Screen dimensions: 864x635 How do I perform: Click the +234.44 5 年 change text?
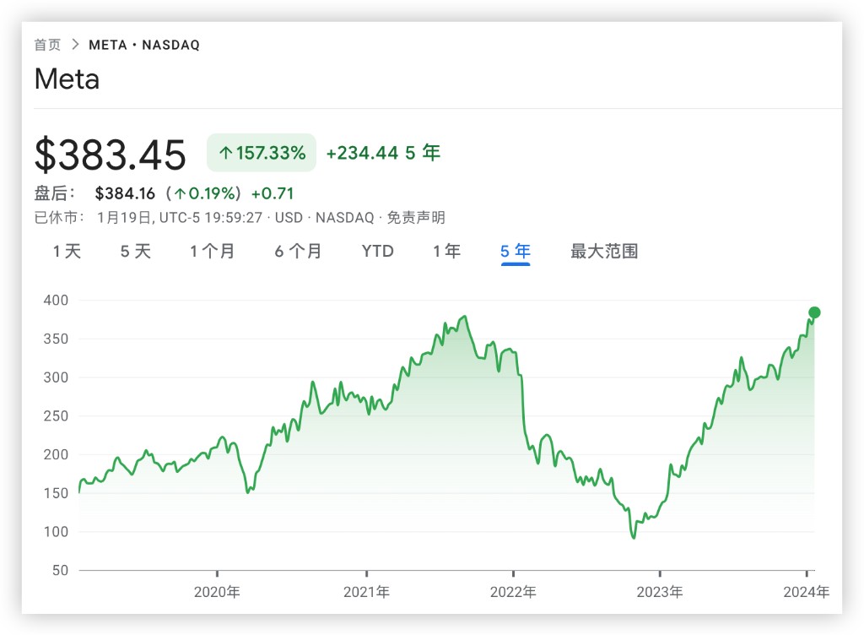[x=384, y=153]
